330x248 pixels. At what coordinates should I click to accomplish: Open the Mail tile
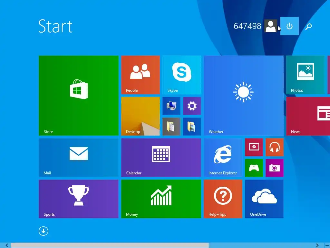click(79, 157)
